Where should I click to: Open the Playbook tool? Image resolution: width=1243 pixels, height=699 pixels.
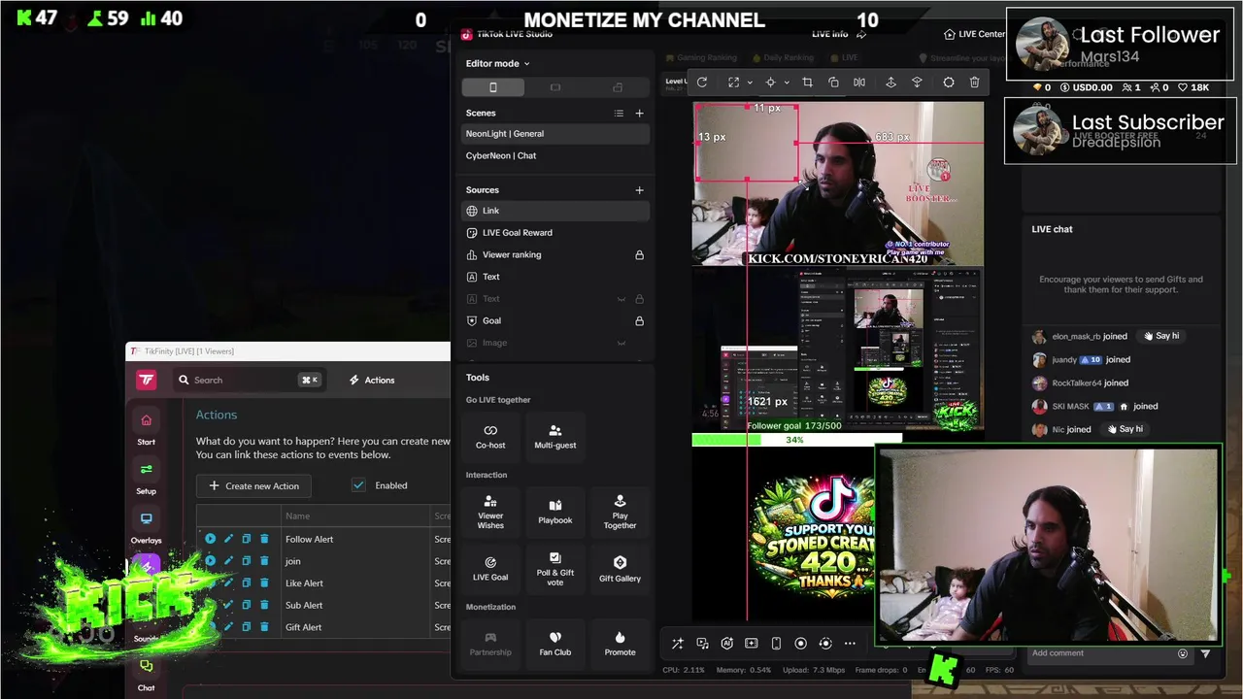click(555, 512)
